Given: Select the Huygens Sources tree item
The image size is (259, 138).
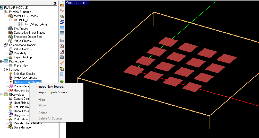Looking at the screenshot, I should coord(21,90).
